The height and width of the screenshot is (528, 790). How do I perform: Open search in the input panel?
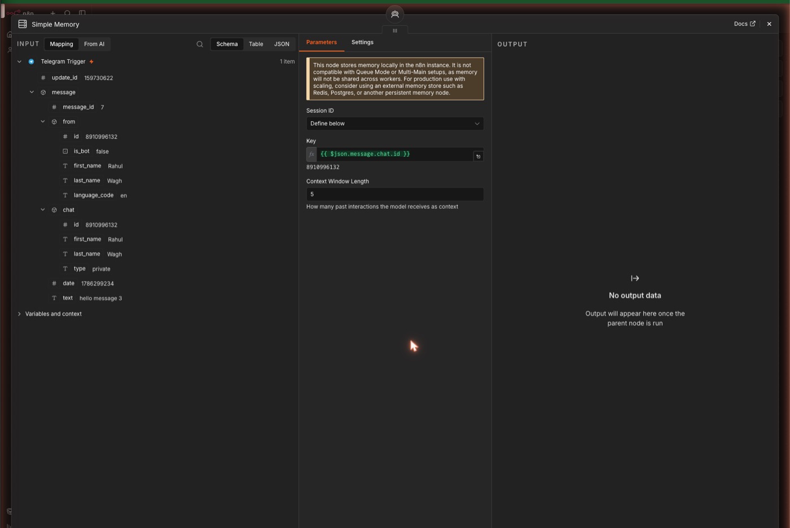[x=200, y=44]
